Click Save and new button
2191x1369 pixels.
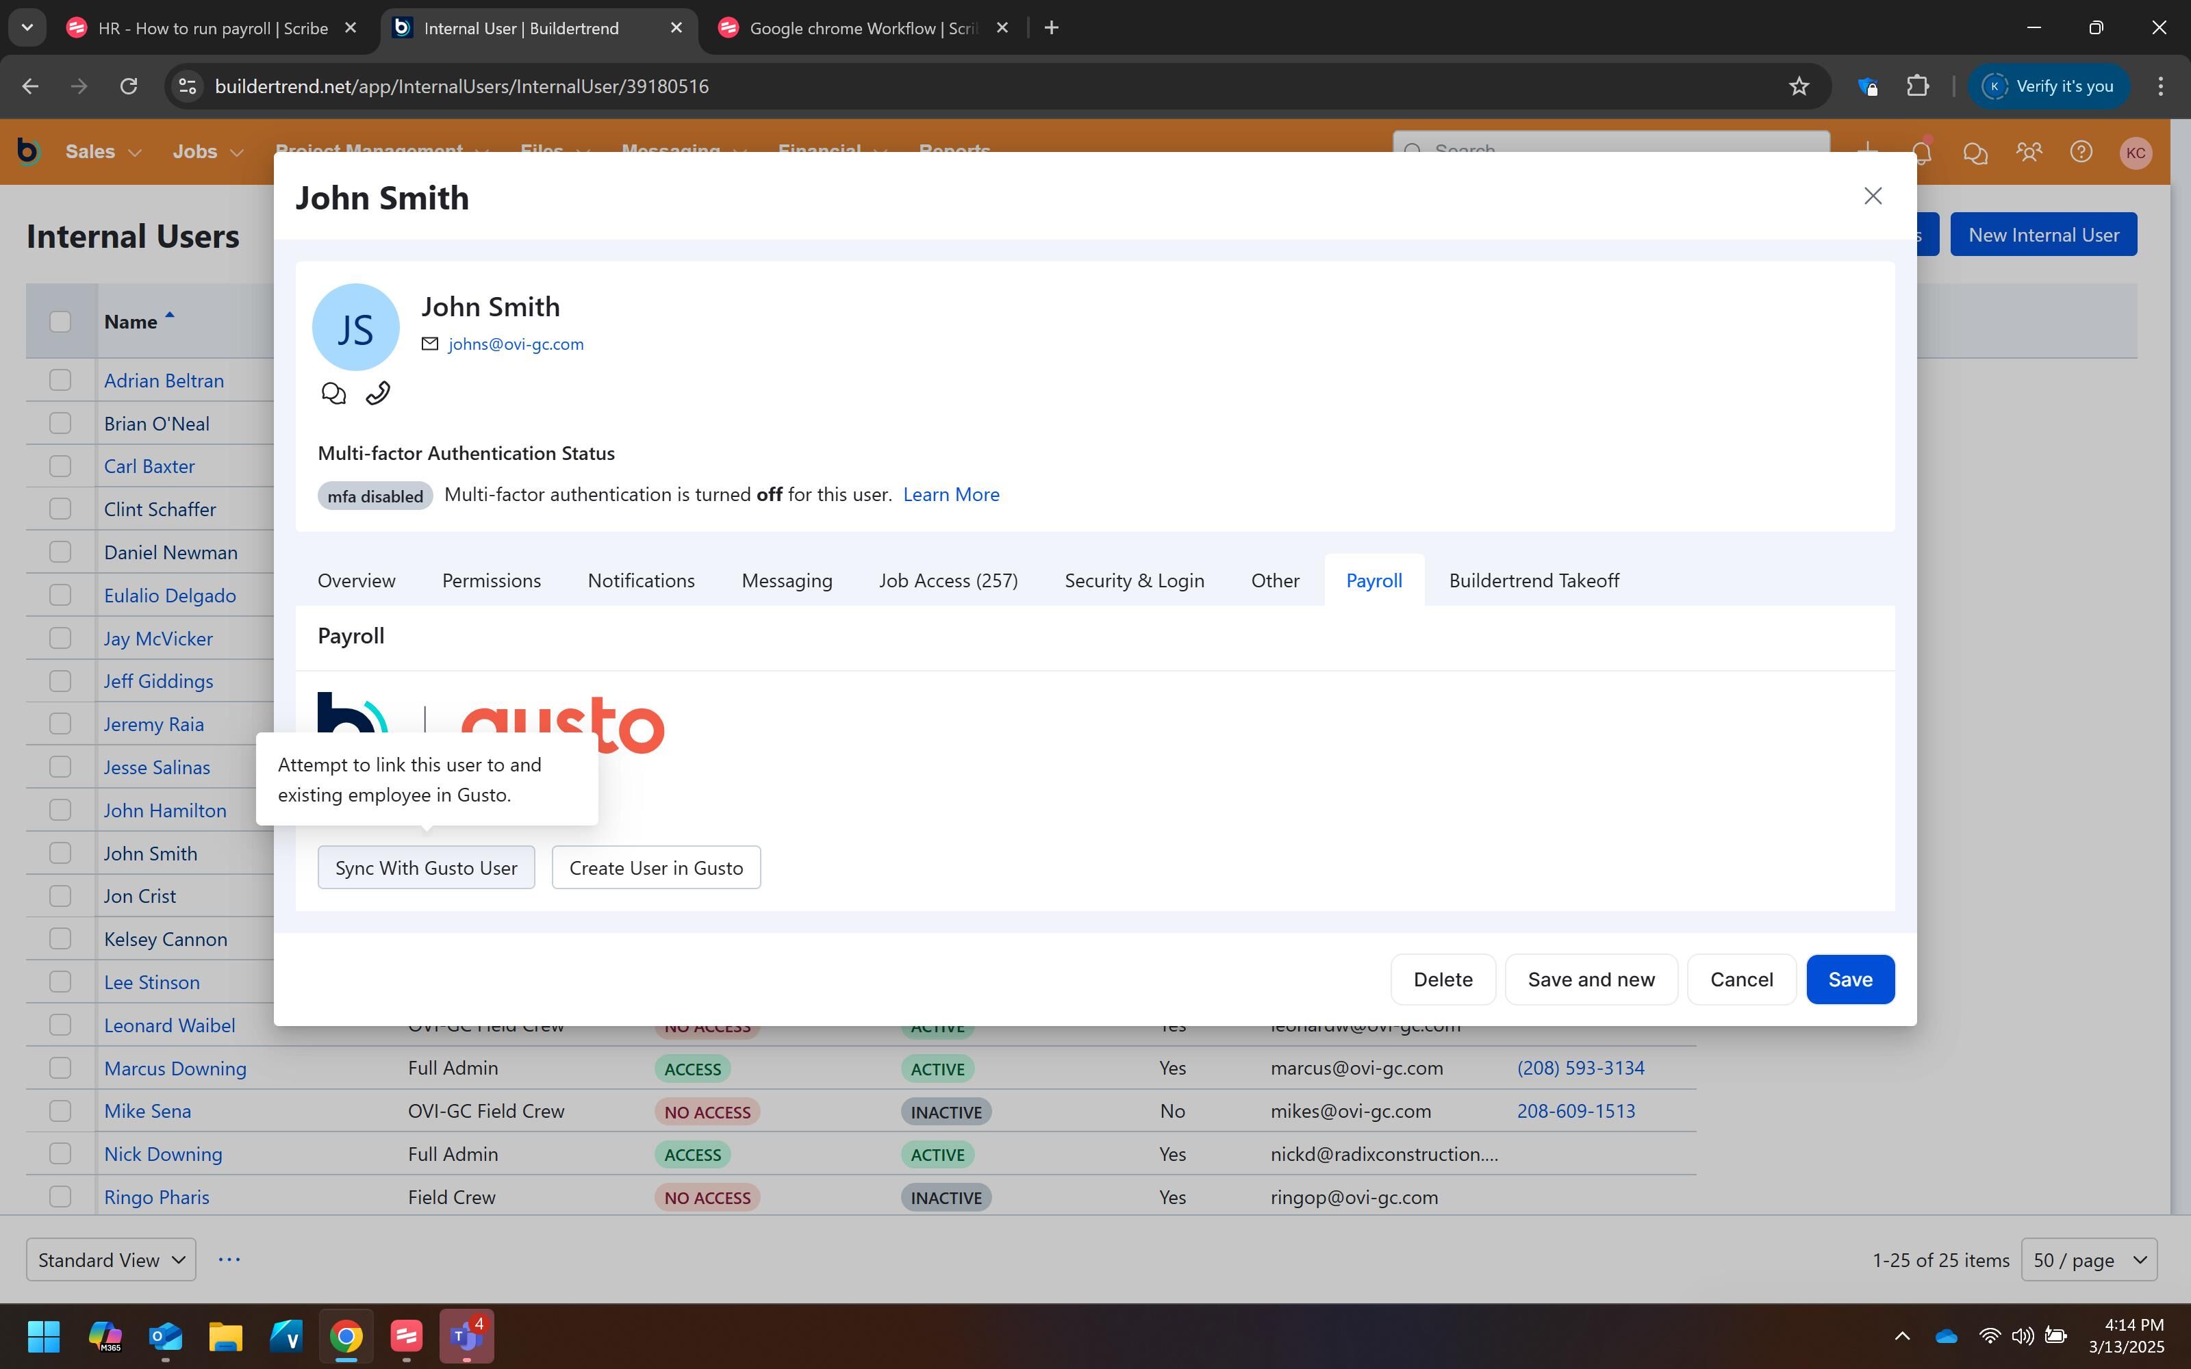[x=1591, y=980]
